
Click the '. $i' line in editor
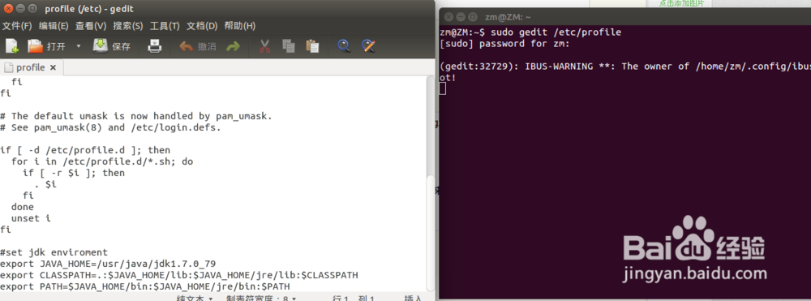[45, 184]
